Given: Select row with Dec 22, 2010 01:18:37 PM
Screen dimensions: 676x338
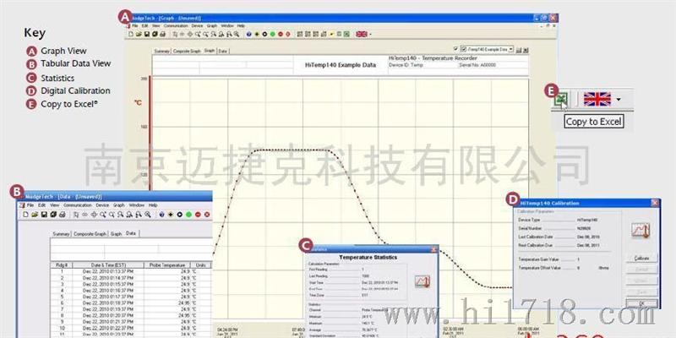Looking at the screenshot, I should 131,303.
